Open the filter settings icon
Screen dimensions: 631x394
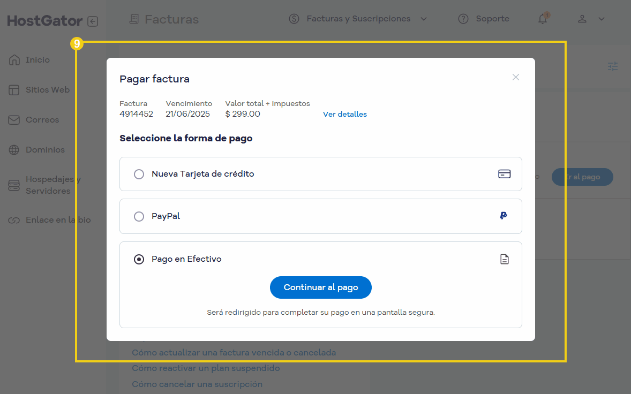coord(612,66)
